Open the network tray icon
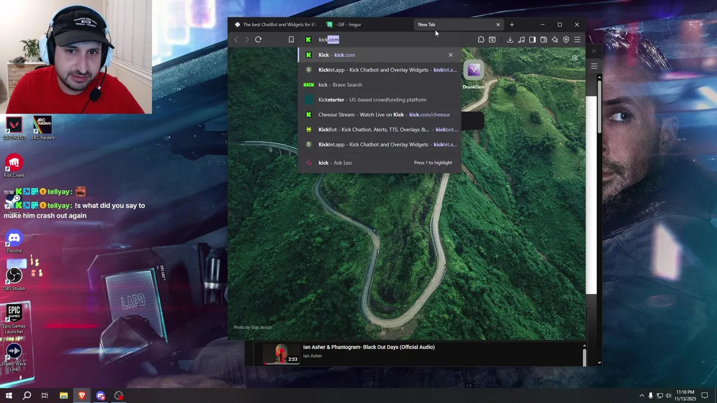 pos(659,396)
